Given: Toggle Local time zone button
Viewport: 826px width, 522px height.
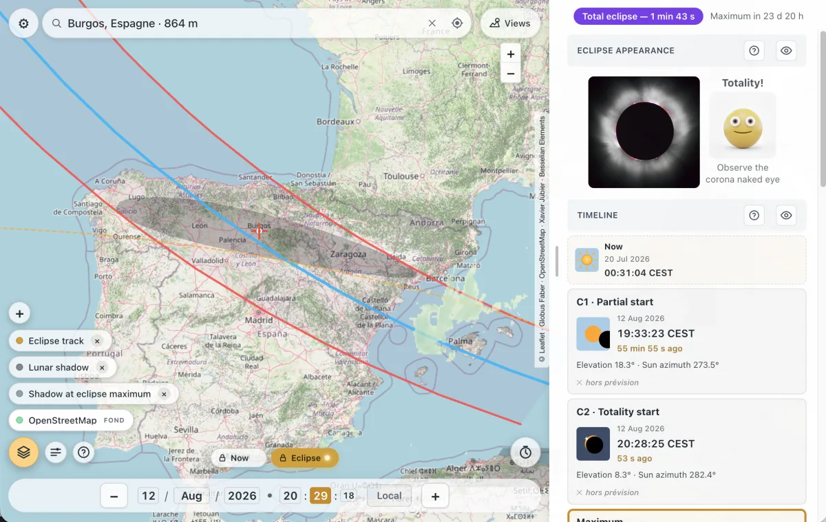Looking at the screenshot, I should click(389, 496).
